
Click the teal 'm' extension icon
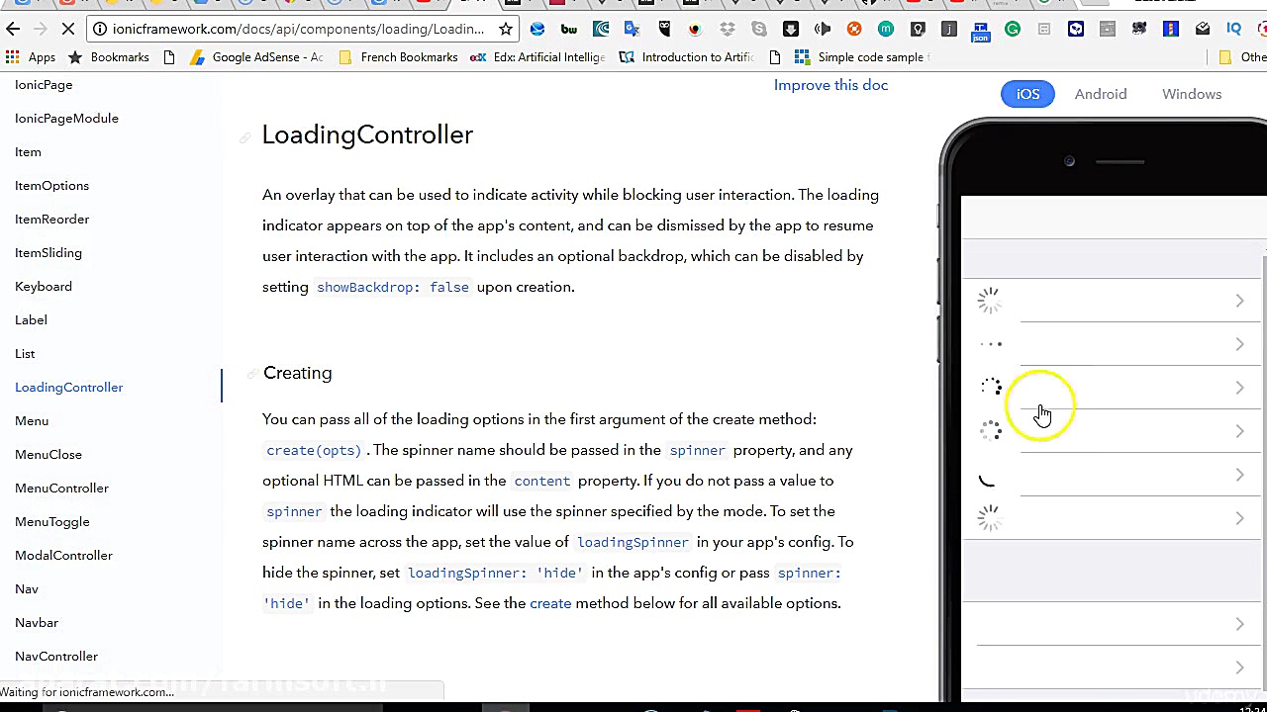pyautogui.click(x=886, y=29)
